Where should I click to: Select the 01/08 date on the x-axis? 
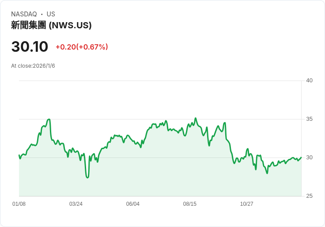[x=19, y=204]
